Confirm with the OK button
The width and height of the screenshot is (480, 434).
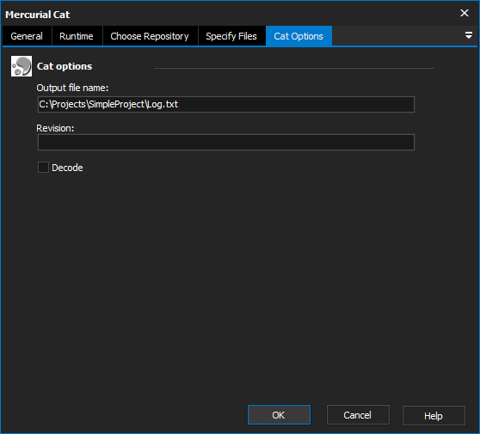[279, 415]
